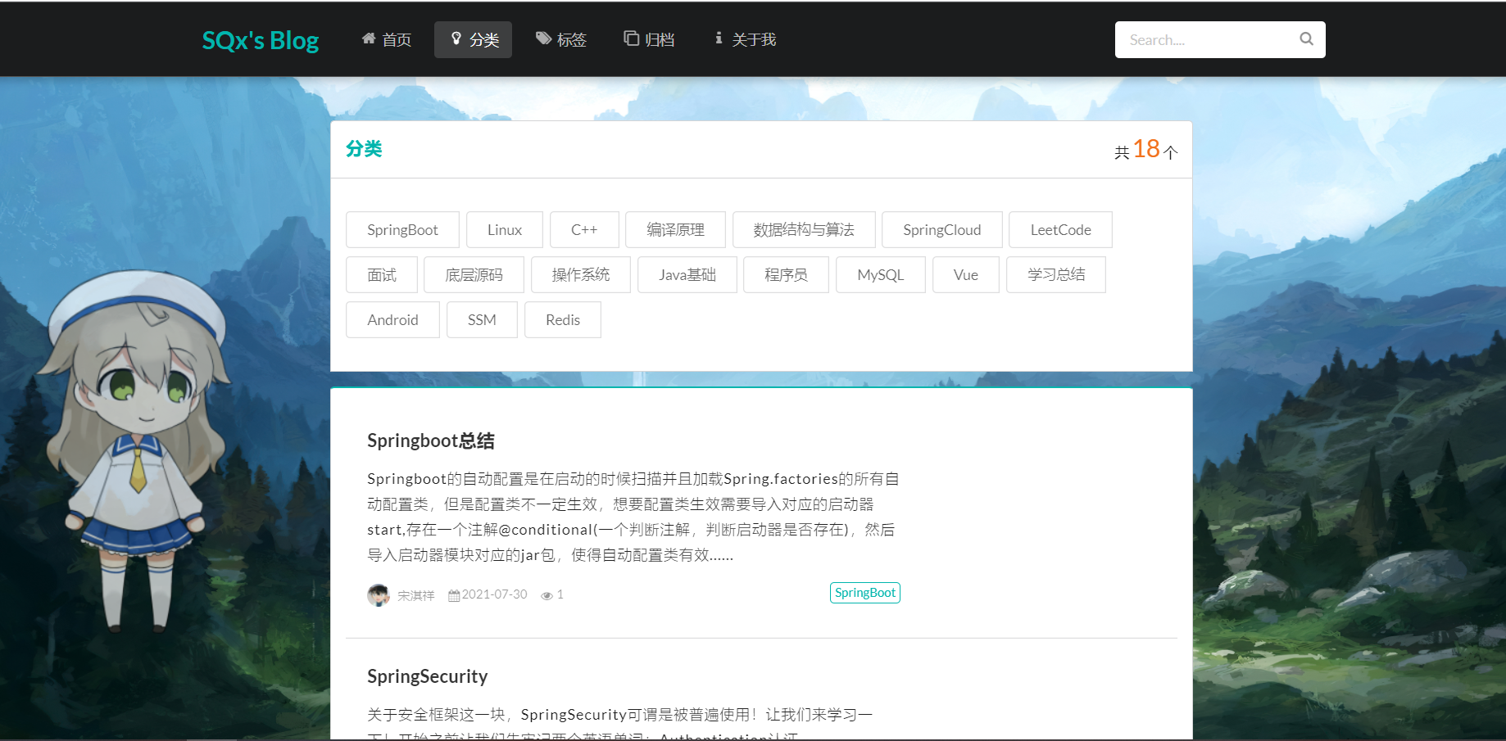Open the 归档 navigation menu item
The height and width of the screenshot is (741, 1506).
(650, 38)
